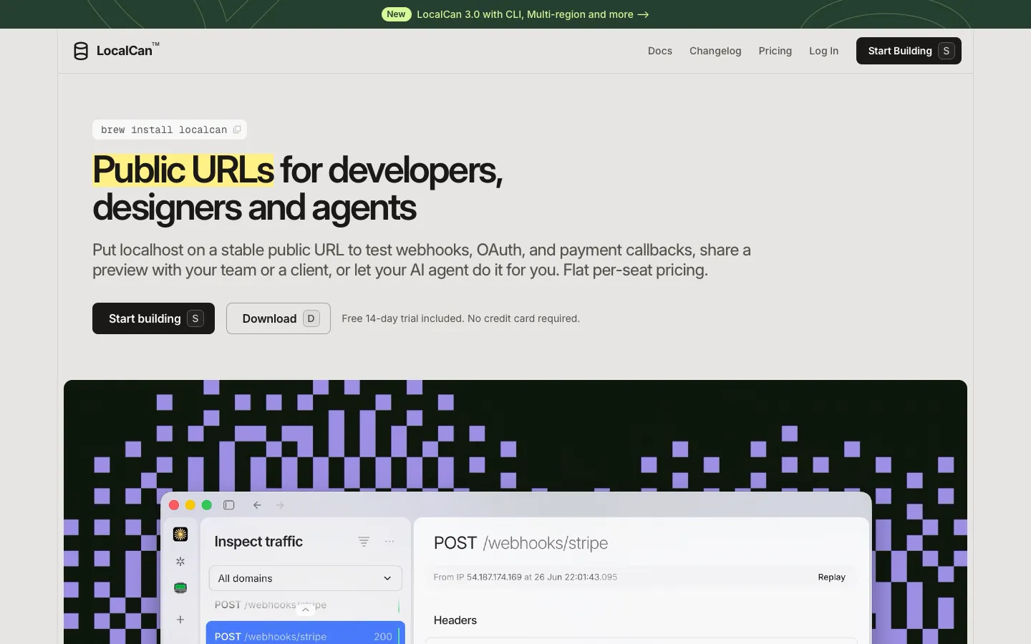Click the Replay button

pos(832,577)
